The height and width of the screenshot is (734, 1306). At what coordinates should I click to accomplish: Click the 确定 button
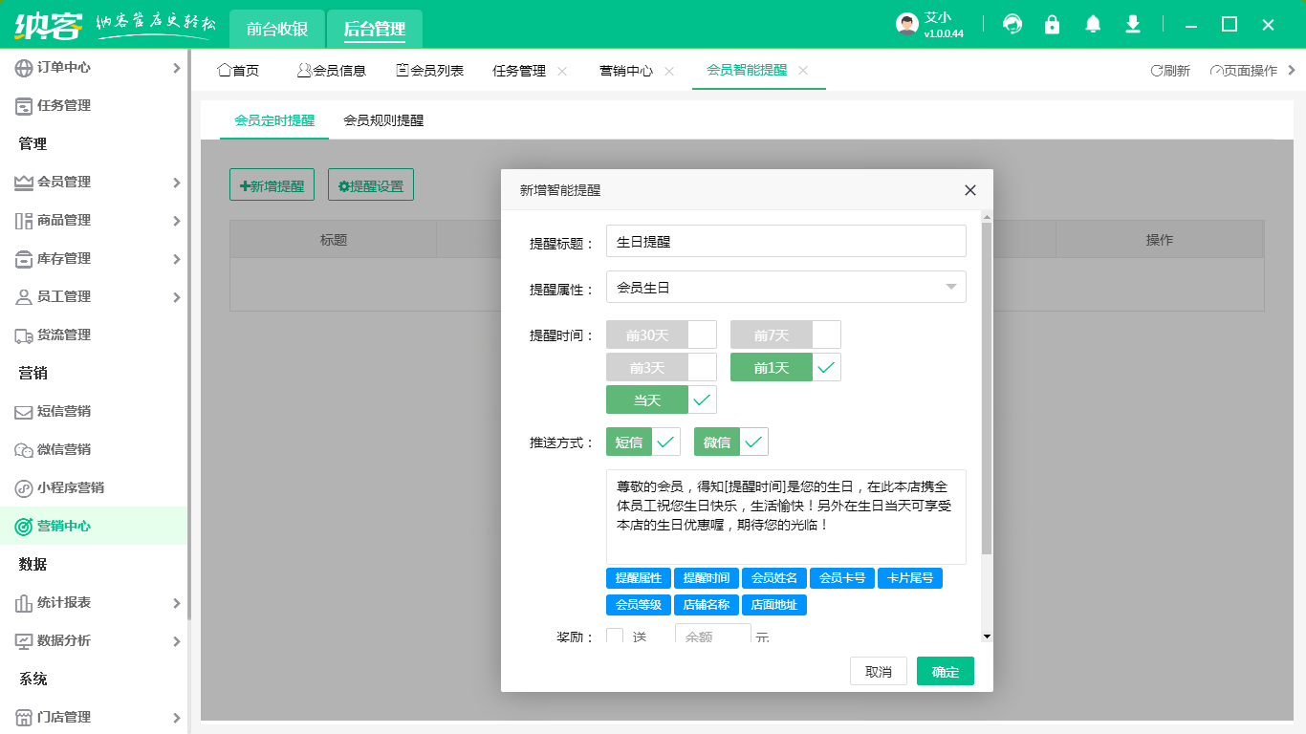(945, 672)
